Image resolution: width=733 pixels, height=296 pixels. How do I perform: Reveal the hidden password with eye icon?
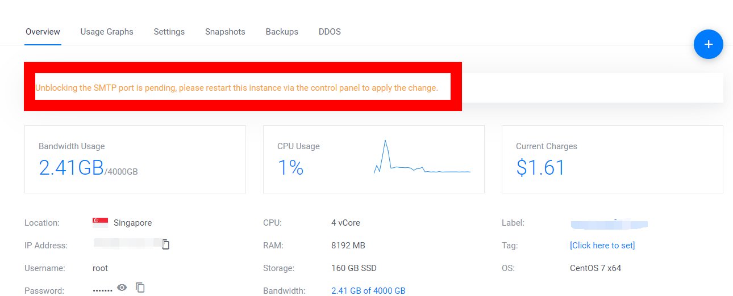point(122,287)
